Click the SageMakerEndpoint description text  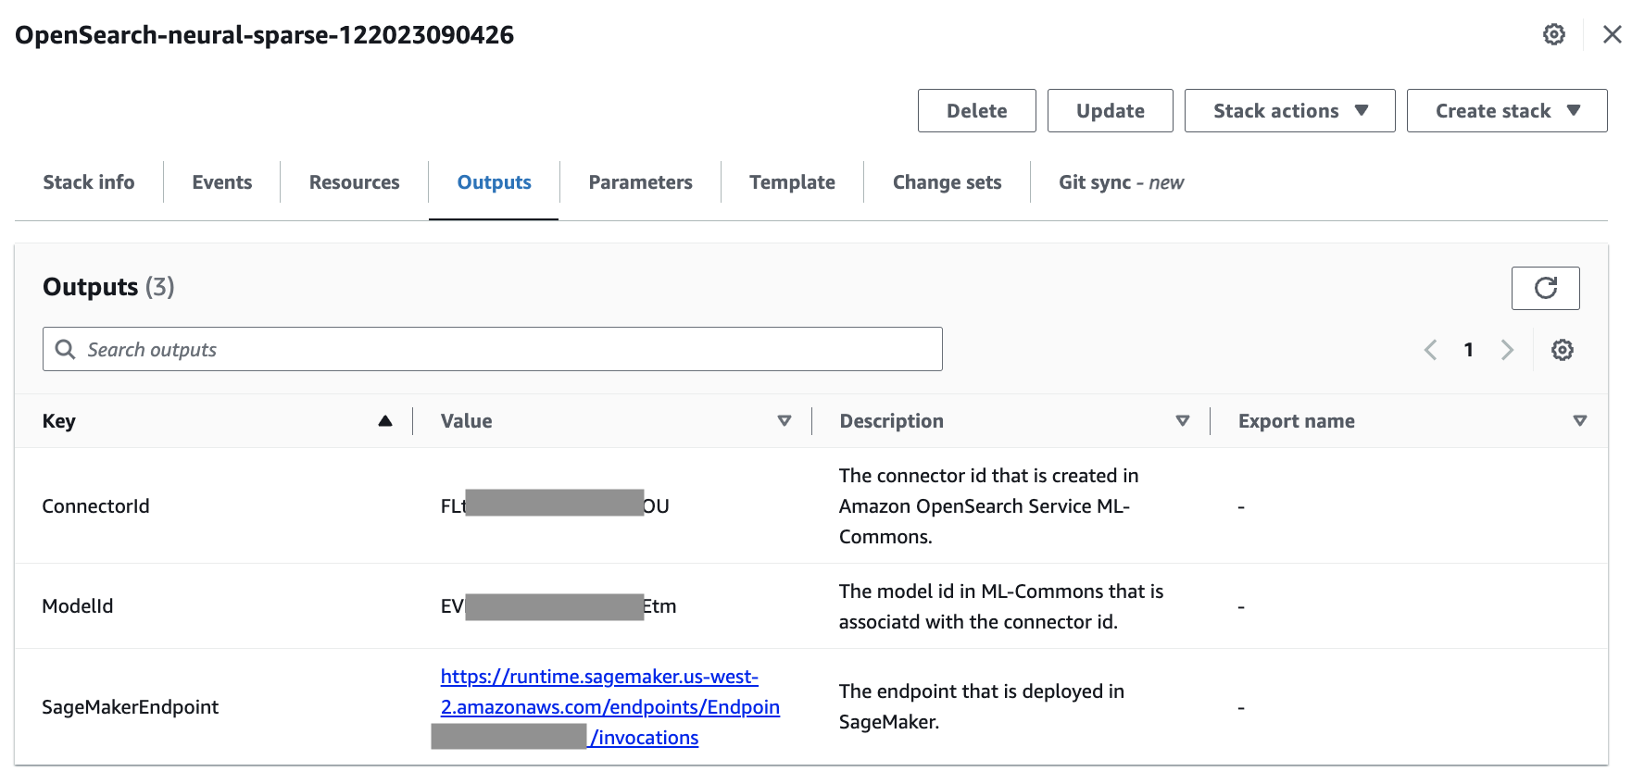[x=982, y=706]
